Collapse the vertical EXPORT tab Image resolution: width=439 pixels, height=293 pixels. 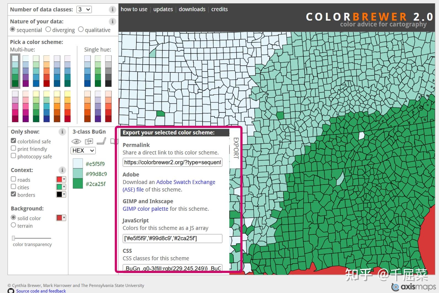(236, 148)
